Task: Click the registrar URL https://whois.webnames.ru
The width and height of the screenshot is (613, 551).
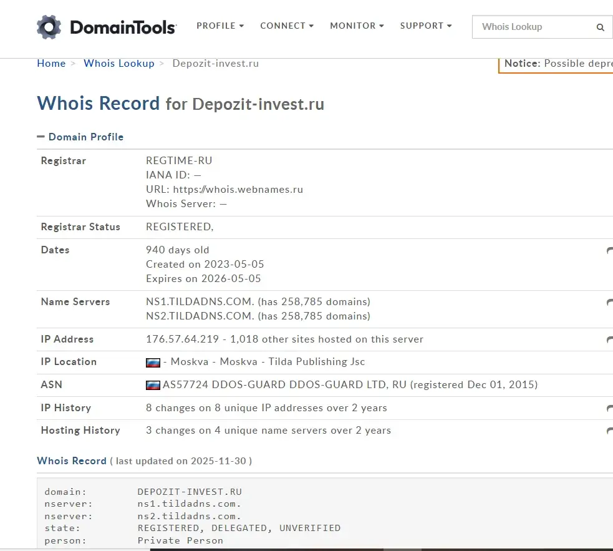Action: pyautogui.click(x=238, y=190)
